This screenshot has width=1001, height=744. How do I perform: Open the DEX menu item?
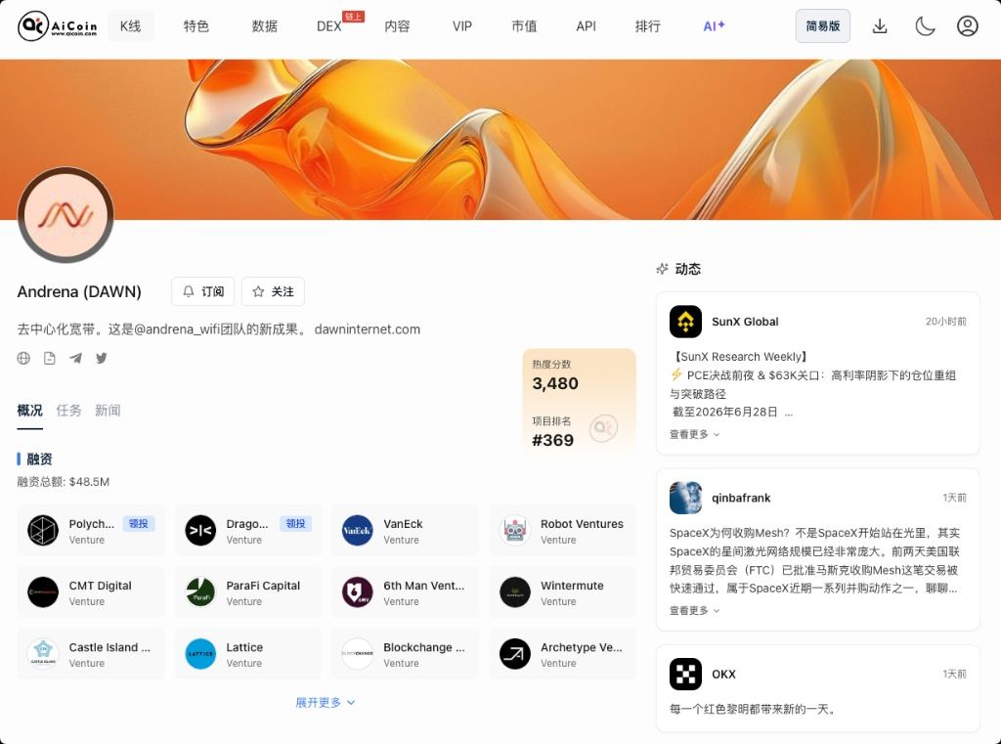click(x=329, y=26)
